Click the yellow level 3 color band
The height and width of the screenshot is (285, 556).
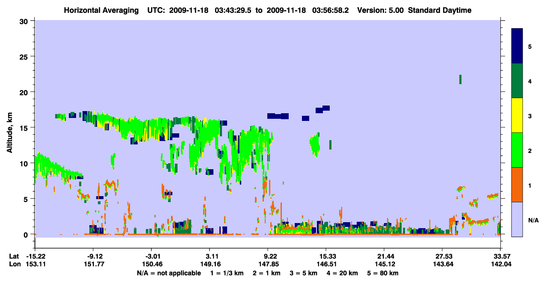(x=517, y=115)
